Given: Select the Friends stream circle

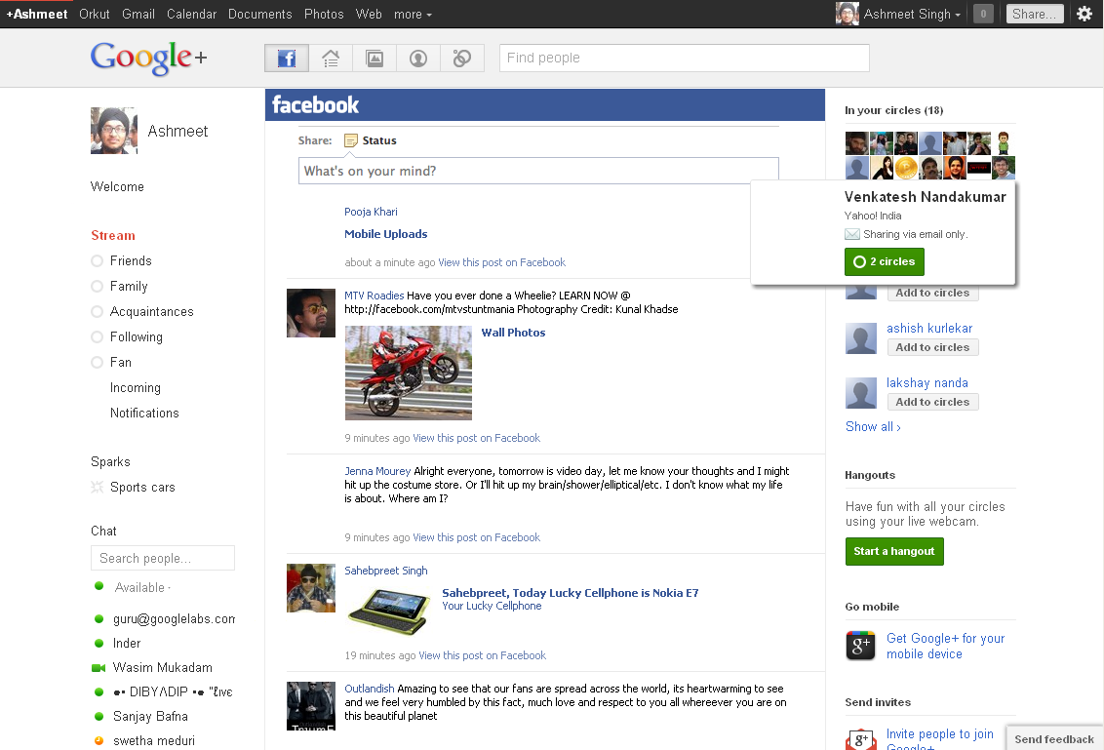Looking at the screenshot, I should (x=98, y=260).
